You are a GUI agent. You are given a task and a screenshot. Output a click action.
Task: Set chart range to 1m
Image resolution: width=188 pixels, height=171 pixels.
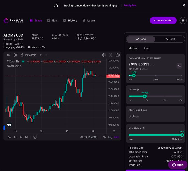point(15,137)
